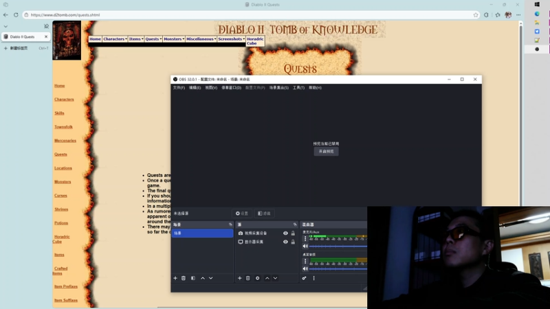Delete selected source using trash icon in Sources panel
The height and width of the screenshot is (309, 550).
tap(248, 278)
